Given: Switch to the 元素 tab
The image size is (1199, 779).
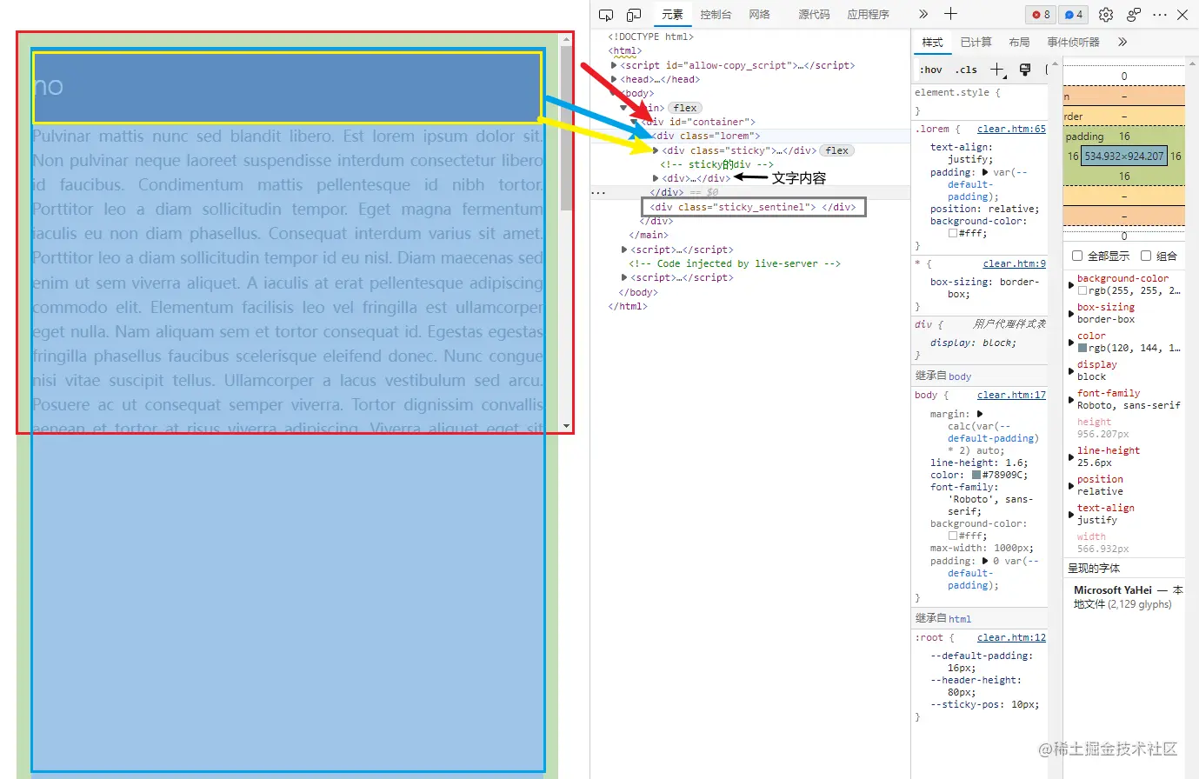Looking at the screenshot, I should point(672,15).
